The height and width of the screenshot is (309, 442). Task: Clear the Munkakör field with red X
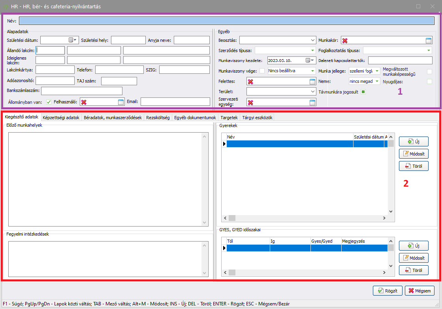coord(345,40)
